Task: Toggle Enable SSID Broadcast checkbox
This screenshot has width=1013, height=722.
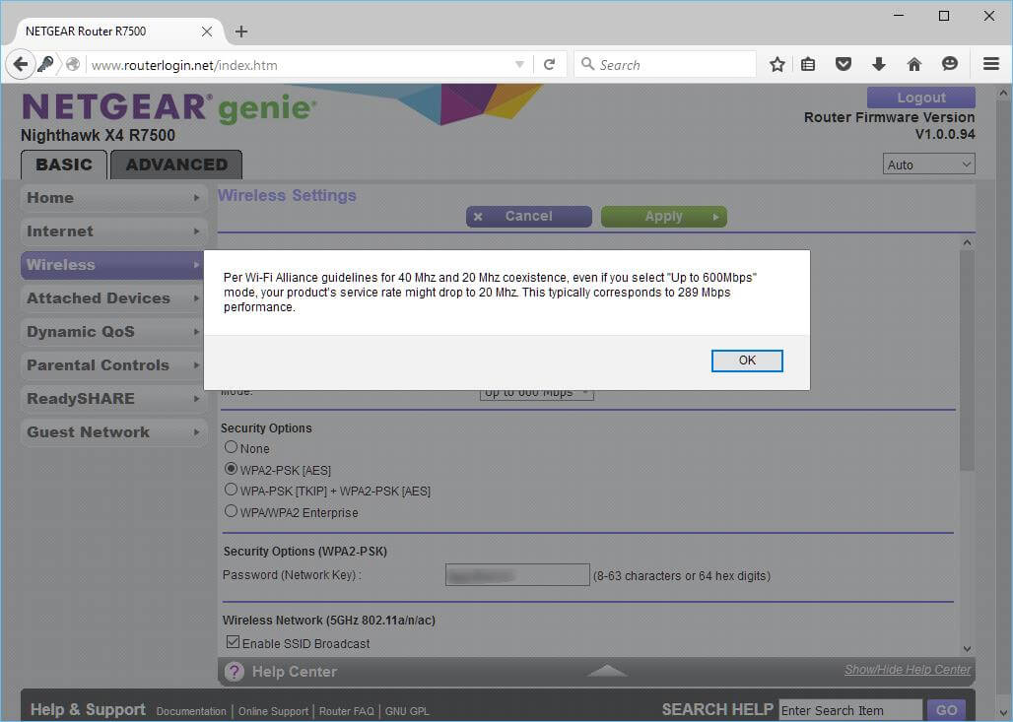Action: pos(233,642)
